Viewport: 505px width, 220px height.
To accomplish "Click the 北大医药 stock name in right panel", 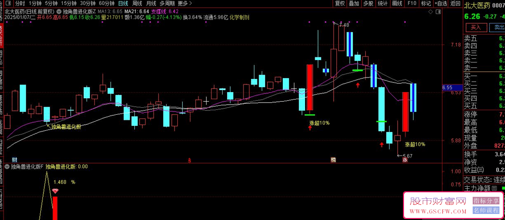I will click(478, 5).
